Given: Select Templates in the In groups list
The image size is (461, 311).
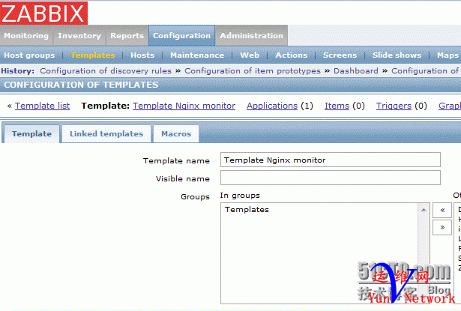Looking at the screenshot, I should (x=247, y=210).
